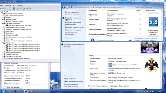This screenshot has height=93, width=166.
Task: Open the Справка menu
Action: click(20, 6)
